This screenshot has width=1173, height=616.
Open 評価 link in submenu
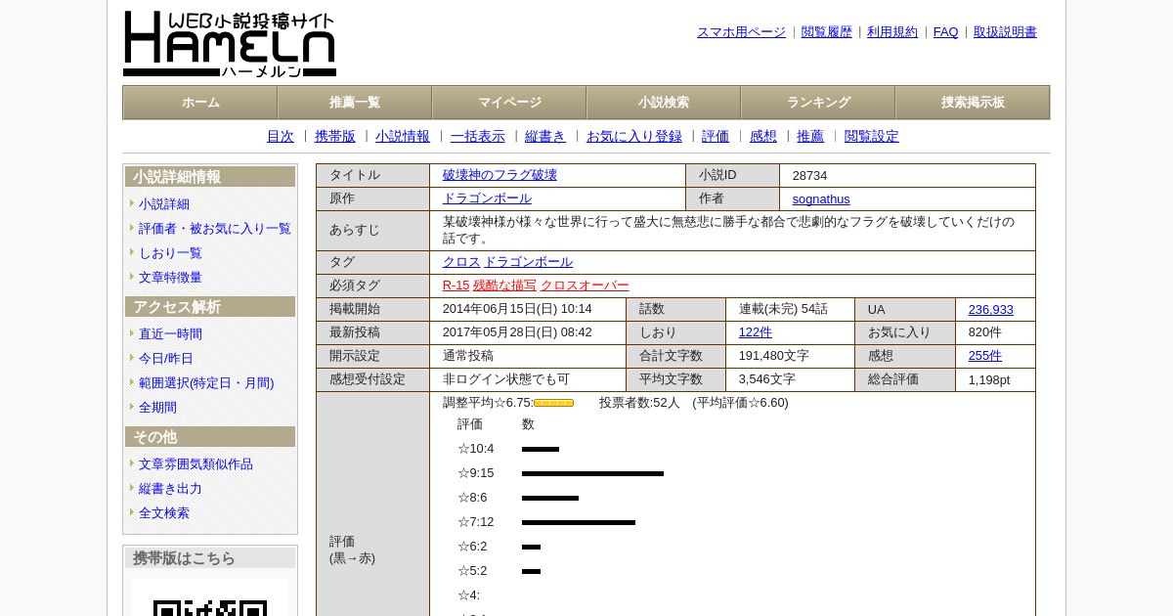point(716,137)
